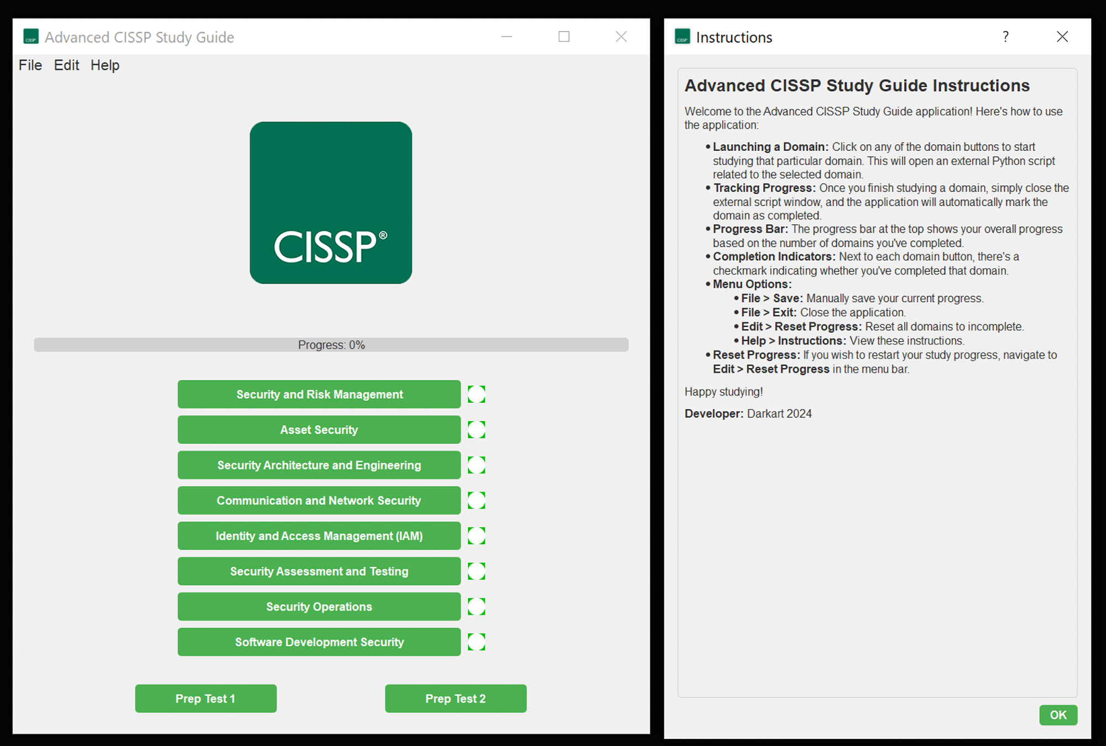
Task: Click the 'File > Save:' instruction line
Action: (862, 298)
